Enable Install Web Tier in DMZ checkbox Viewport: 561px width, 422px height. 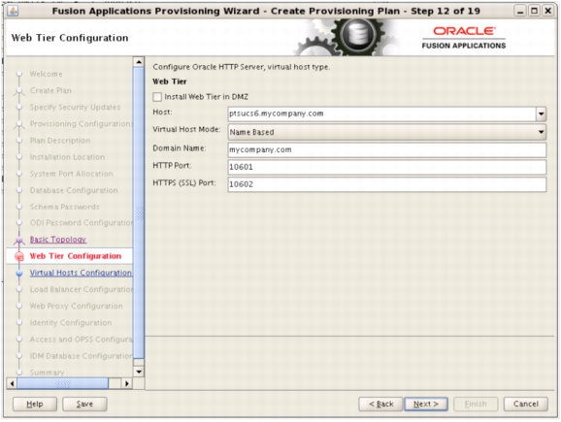coord(157,97)
